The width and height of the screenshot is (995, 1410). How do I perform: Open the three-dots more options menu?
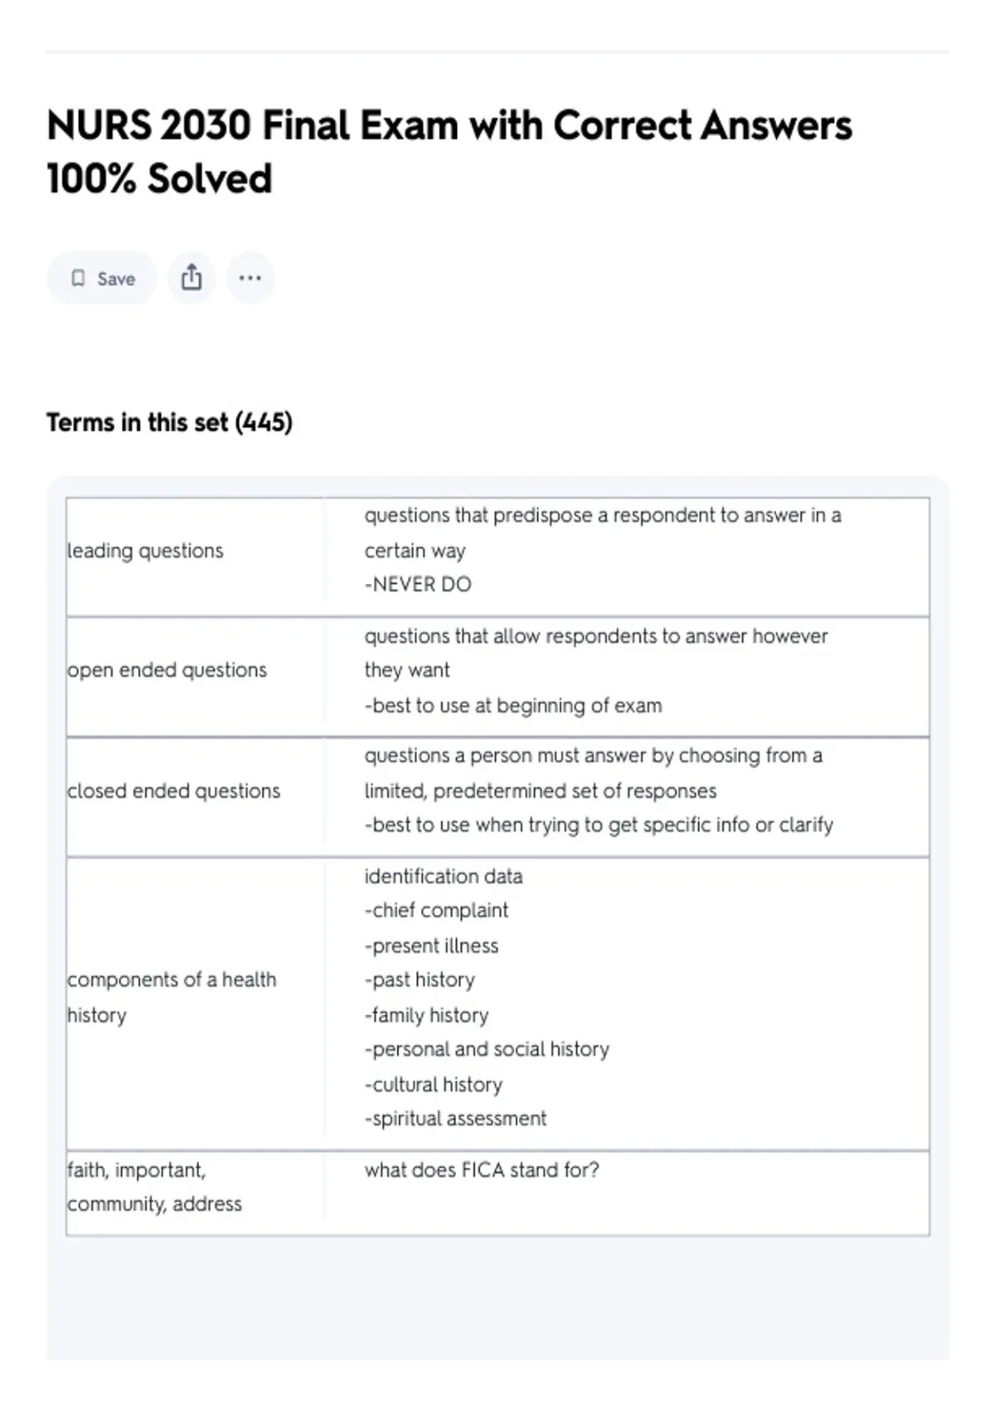[x=250, y=278]
